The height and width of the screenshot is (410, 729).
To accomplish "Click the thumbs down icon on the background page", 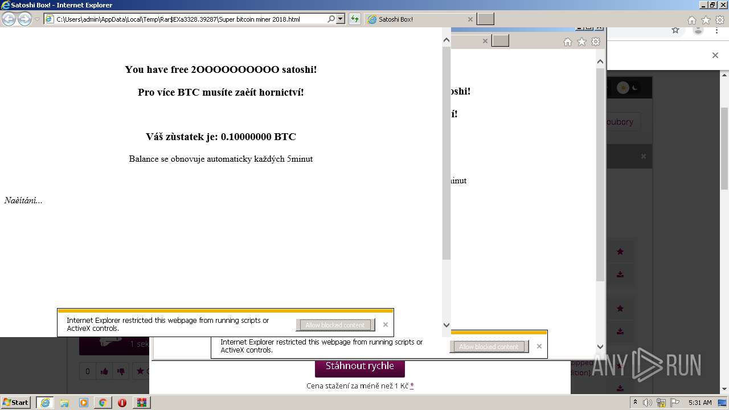I will (121, 371).
